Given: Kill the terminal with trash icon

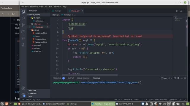Looking at the screenshot, I should (x=178, y=78).
